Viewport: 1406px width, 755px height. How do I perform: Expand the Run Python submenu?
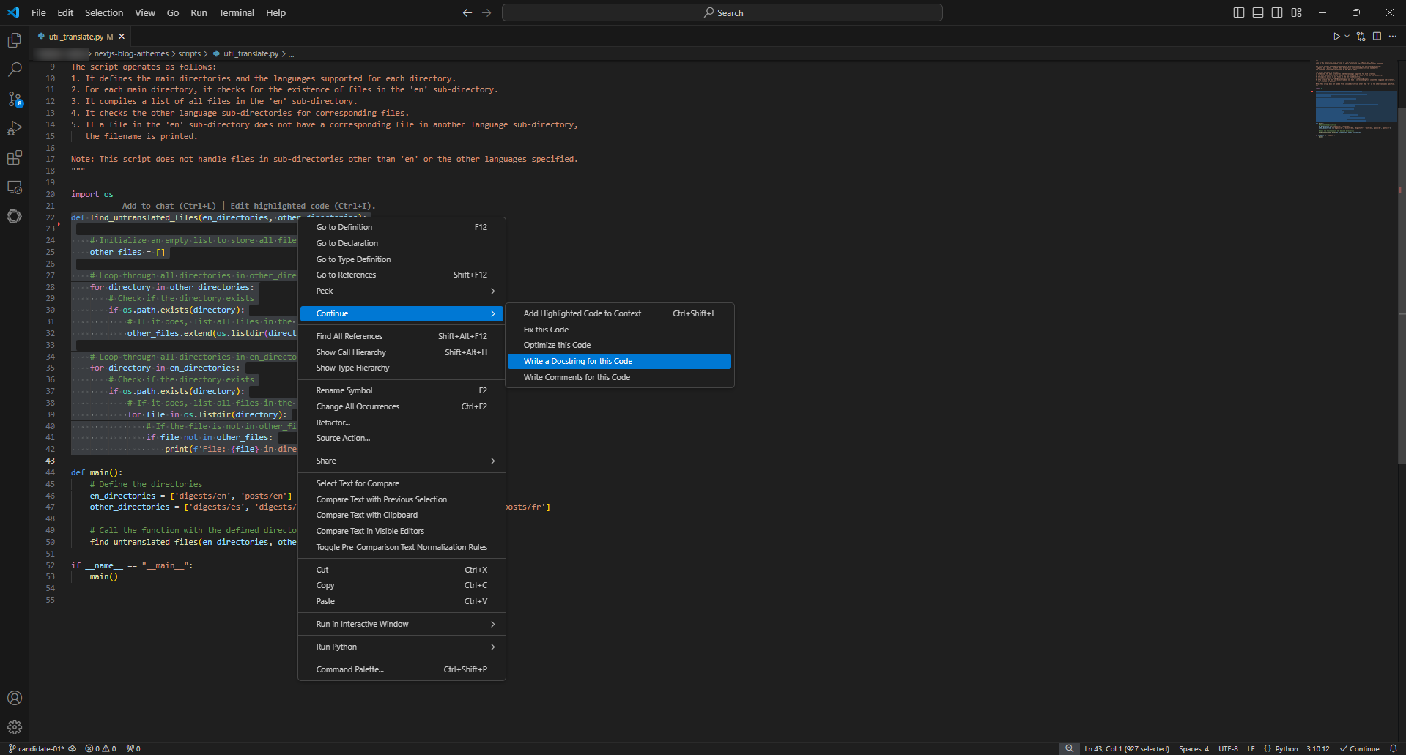click(402, 647)
